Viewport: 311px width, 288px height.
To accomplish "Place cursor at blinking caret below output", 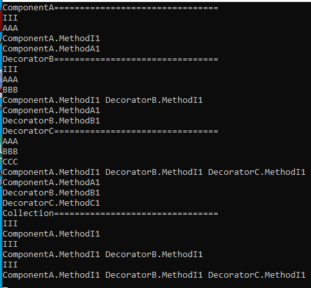I will tap(5, 287).
